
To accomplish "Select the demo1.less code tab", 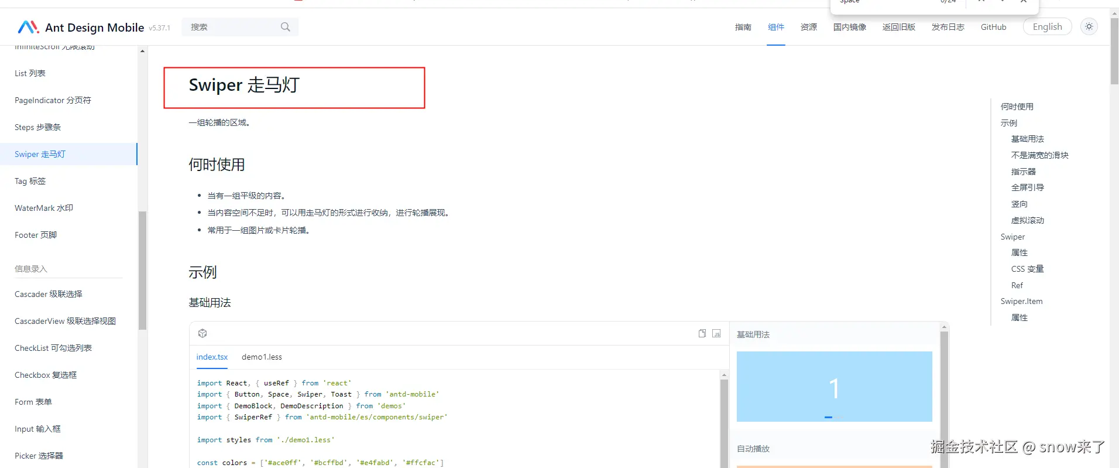I will 262,357.
